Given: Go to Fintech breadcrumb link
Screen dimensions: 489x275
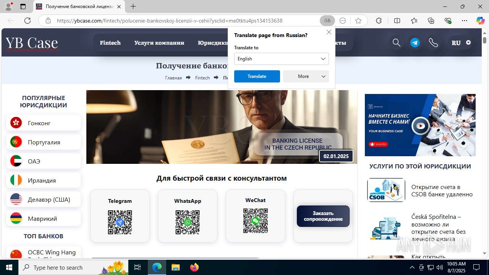Looking at the screenshot, I should click(202, 78).
